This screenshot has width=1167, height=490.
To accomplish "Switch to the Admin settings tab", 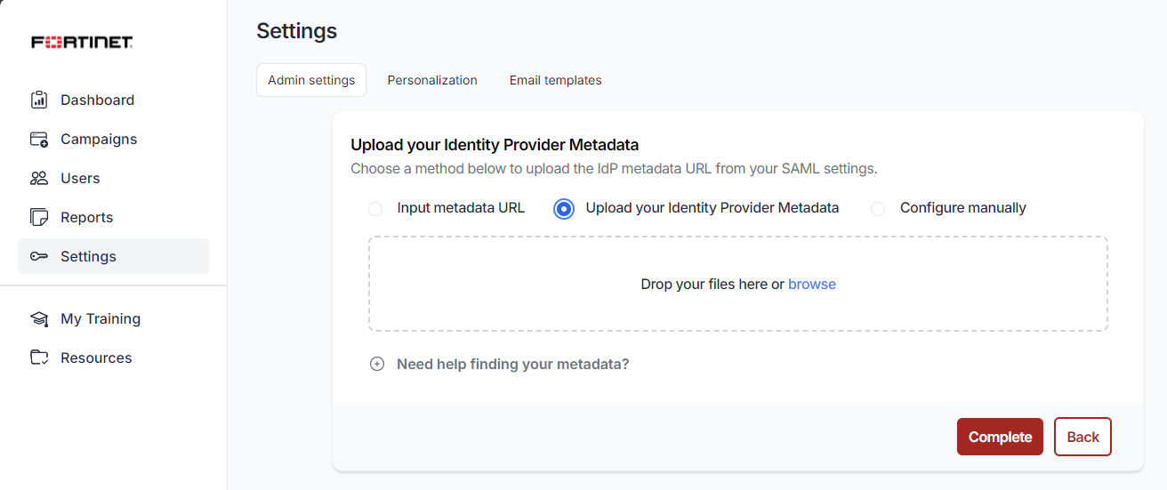I will click(311, 80).
